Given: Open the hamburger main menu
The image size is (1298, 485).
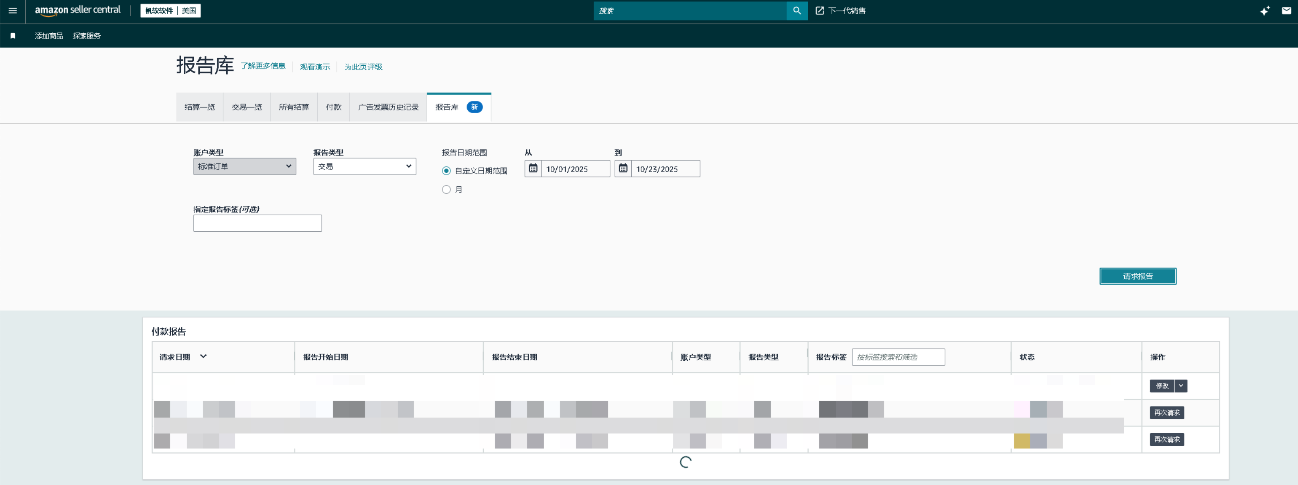Looking at the screenshot, I should pos(12,10).
